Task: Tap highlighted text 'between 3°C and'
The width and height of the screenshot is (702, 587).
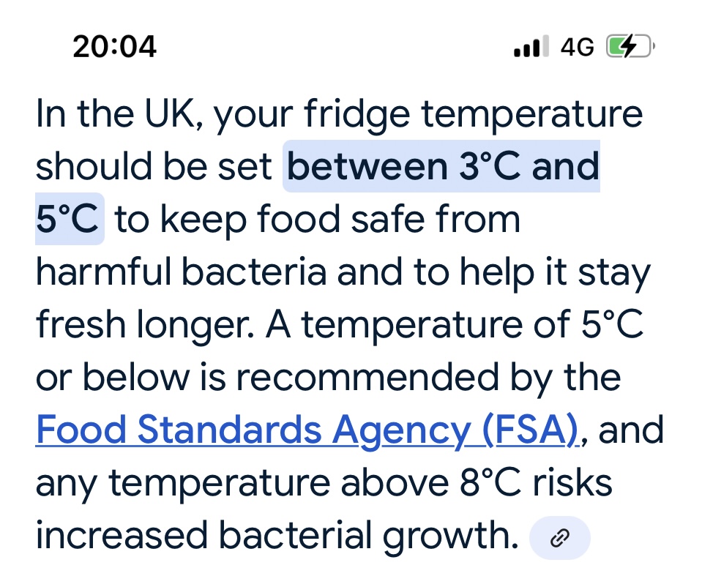Action: coord(441,166)
